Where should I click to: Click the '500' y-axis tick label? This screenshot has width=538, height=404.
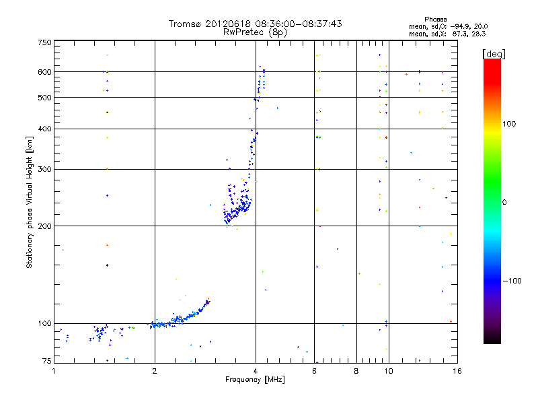(45, 98)
